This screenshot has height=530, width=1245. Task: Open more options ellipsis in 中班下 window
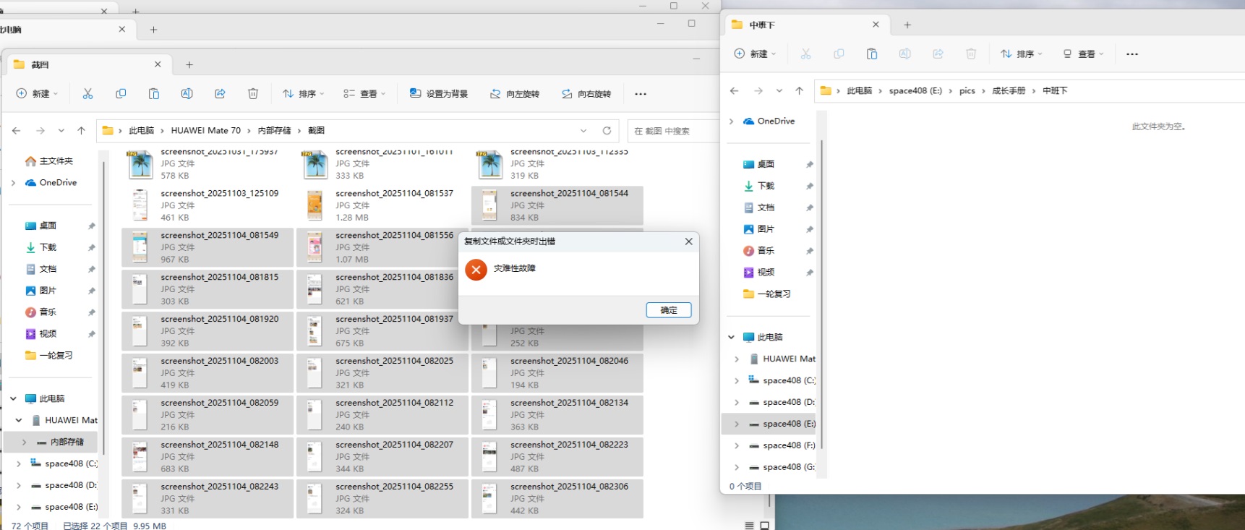click(1132, 54)
